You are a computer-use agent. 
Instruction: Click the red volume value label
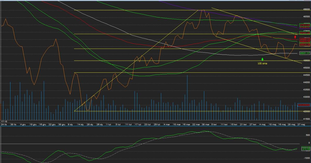(x=303, y=105)
